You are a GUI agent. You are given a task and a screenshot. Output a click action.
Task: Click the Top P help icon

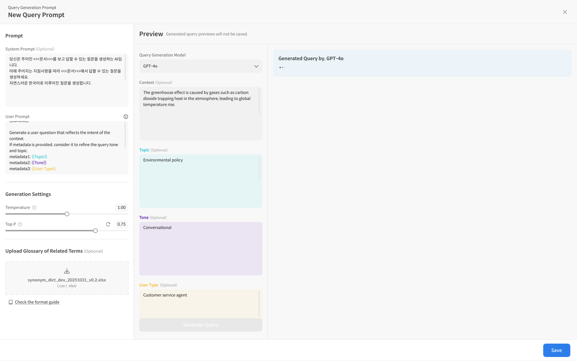pos(20,224)
